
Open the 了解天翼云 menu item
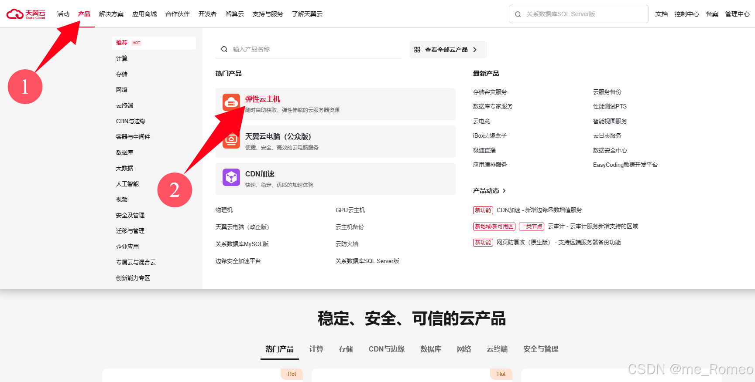click(307, 14)
